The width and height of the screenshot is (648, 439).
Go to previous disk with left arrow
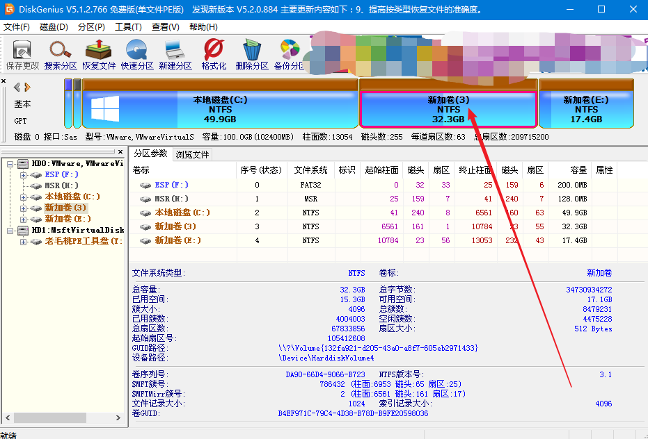(17, 87)
